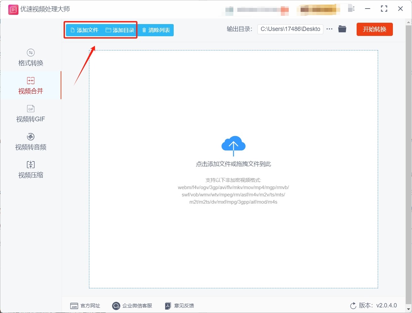The width and height of the screenshot is (412, 313).
Task: Click the version refresh icon
Action: [x=353, y=305]
